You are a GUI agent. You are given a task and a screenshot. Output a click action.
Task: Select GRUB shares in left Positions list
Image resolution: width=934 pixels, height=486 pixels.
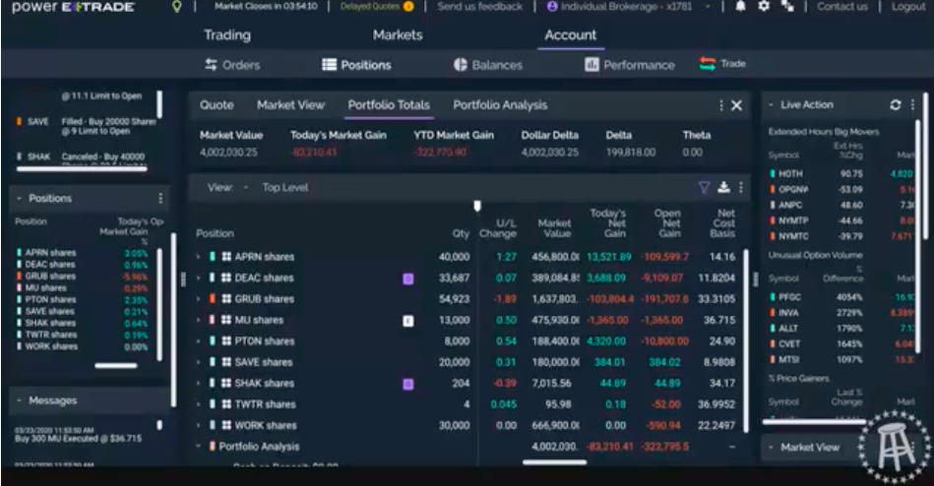[x=50, y=276]
